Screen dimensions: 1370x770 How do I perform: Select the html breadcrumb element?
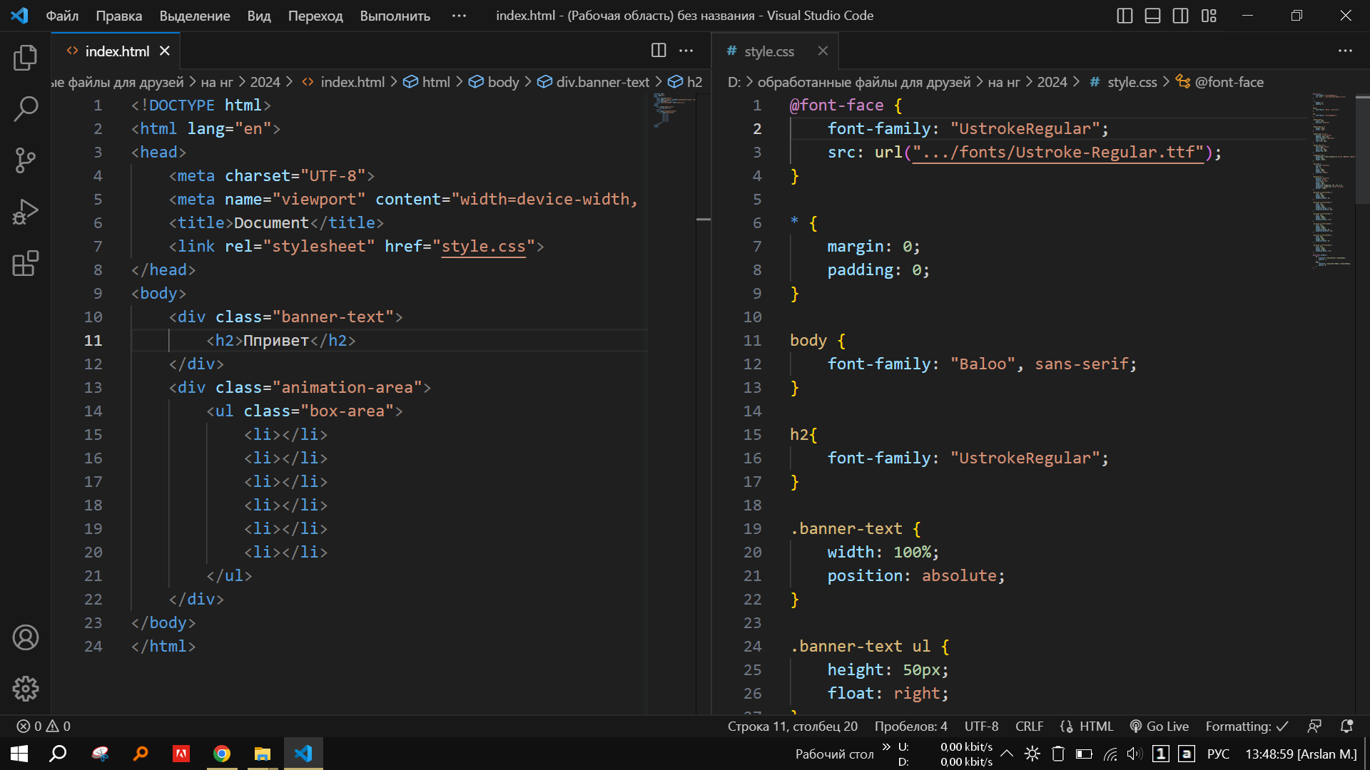427,82
